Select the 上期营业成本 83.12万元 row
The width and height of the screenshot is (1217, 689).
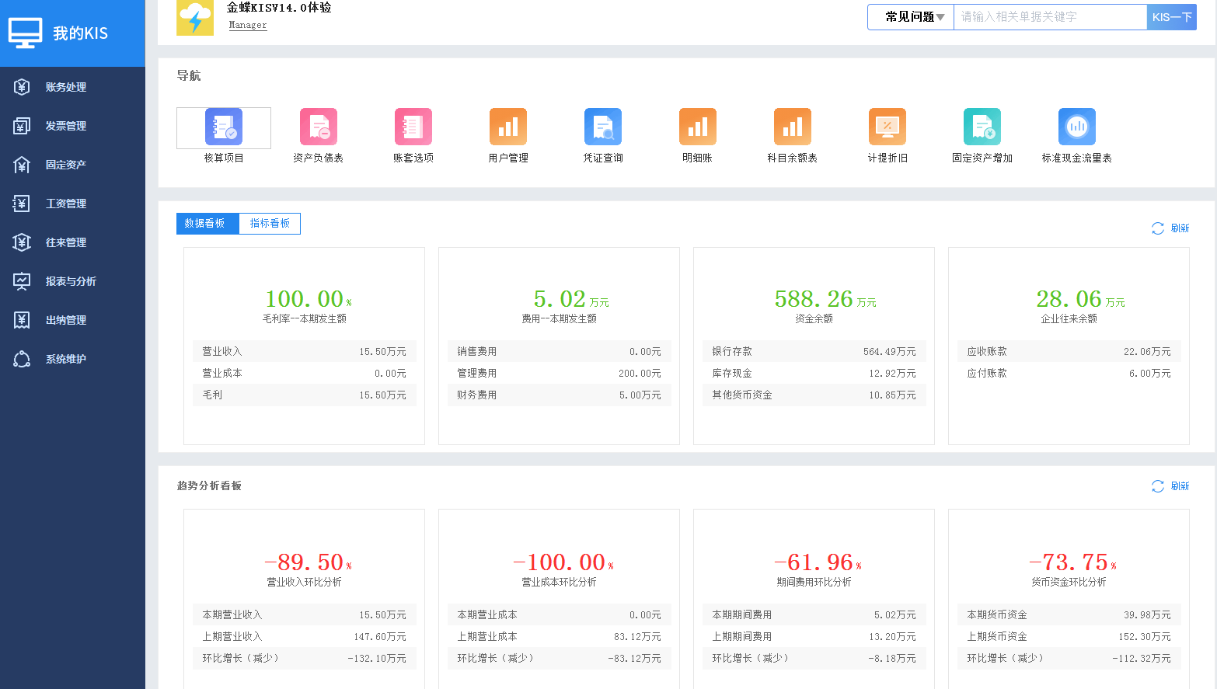[559, 637]
